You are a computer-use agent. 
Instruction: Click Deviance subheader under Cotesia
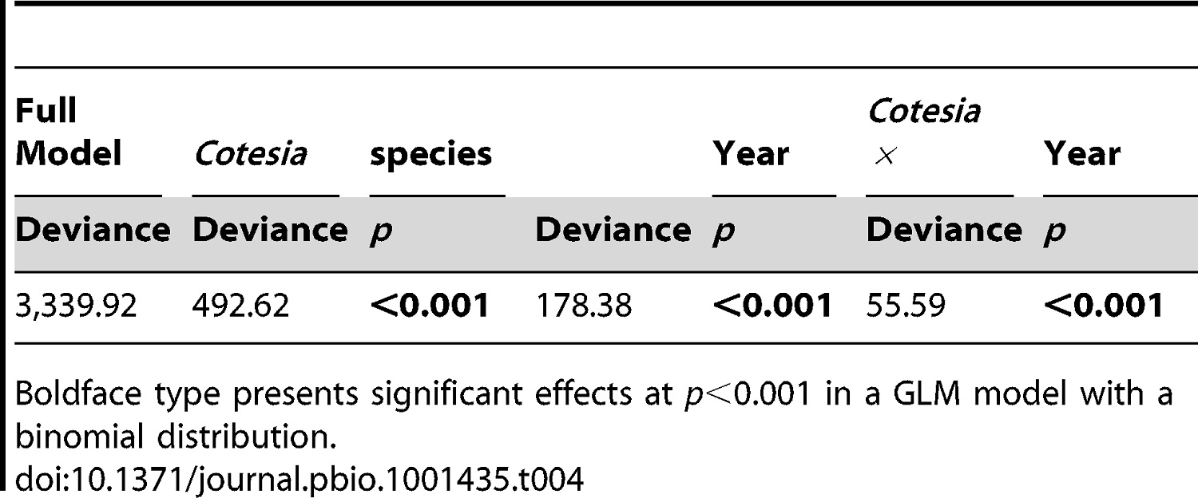(271, 231)
